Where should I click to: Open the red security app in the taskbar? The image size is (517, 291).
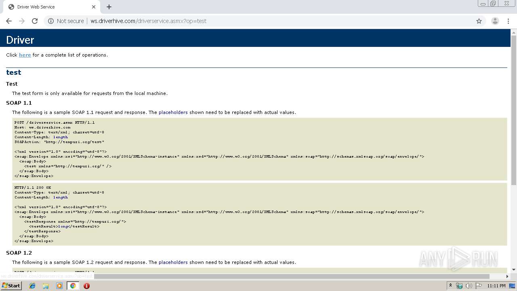pos(86,286)
